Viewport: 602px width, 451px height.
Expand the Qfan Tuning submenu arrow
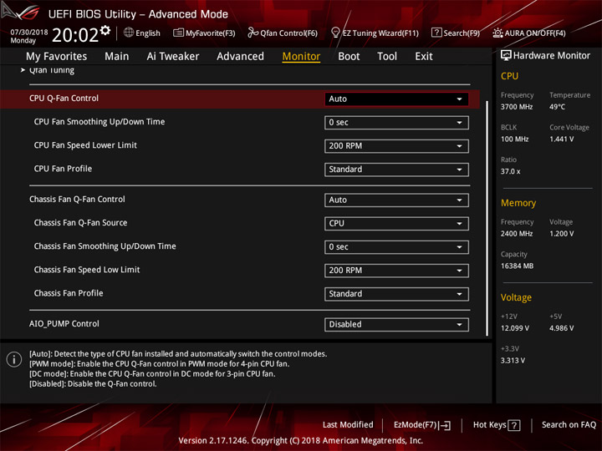(x=23, y=70)
